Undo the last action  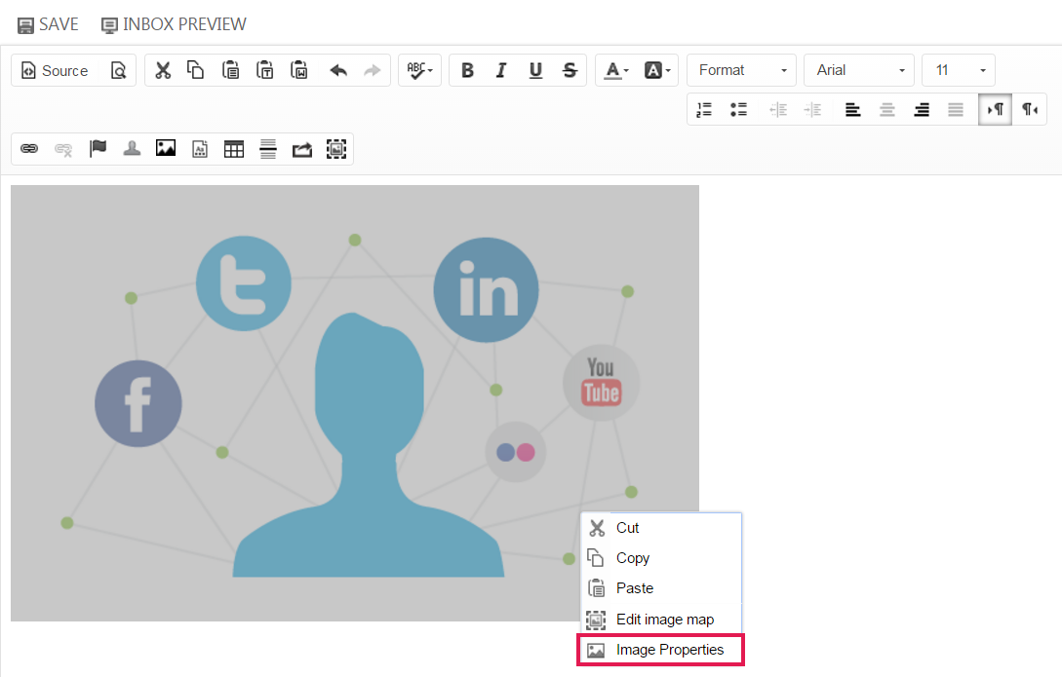338,70
